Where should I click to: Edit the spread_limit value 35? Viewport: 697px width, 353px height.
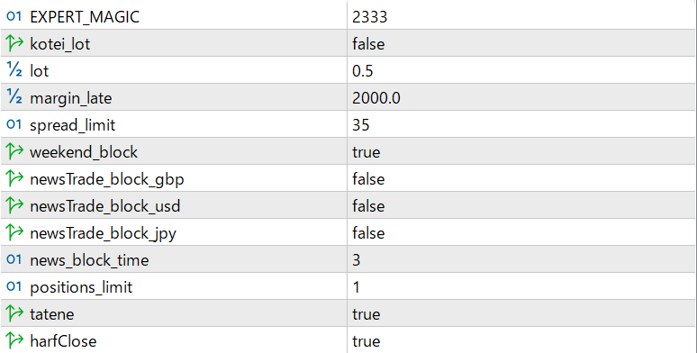tap(521, 124)
